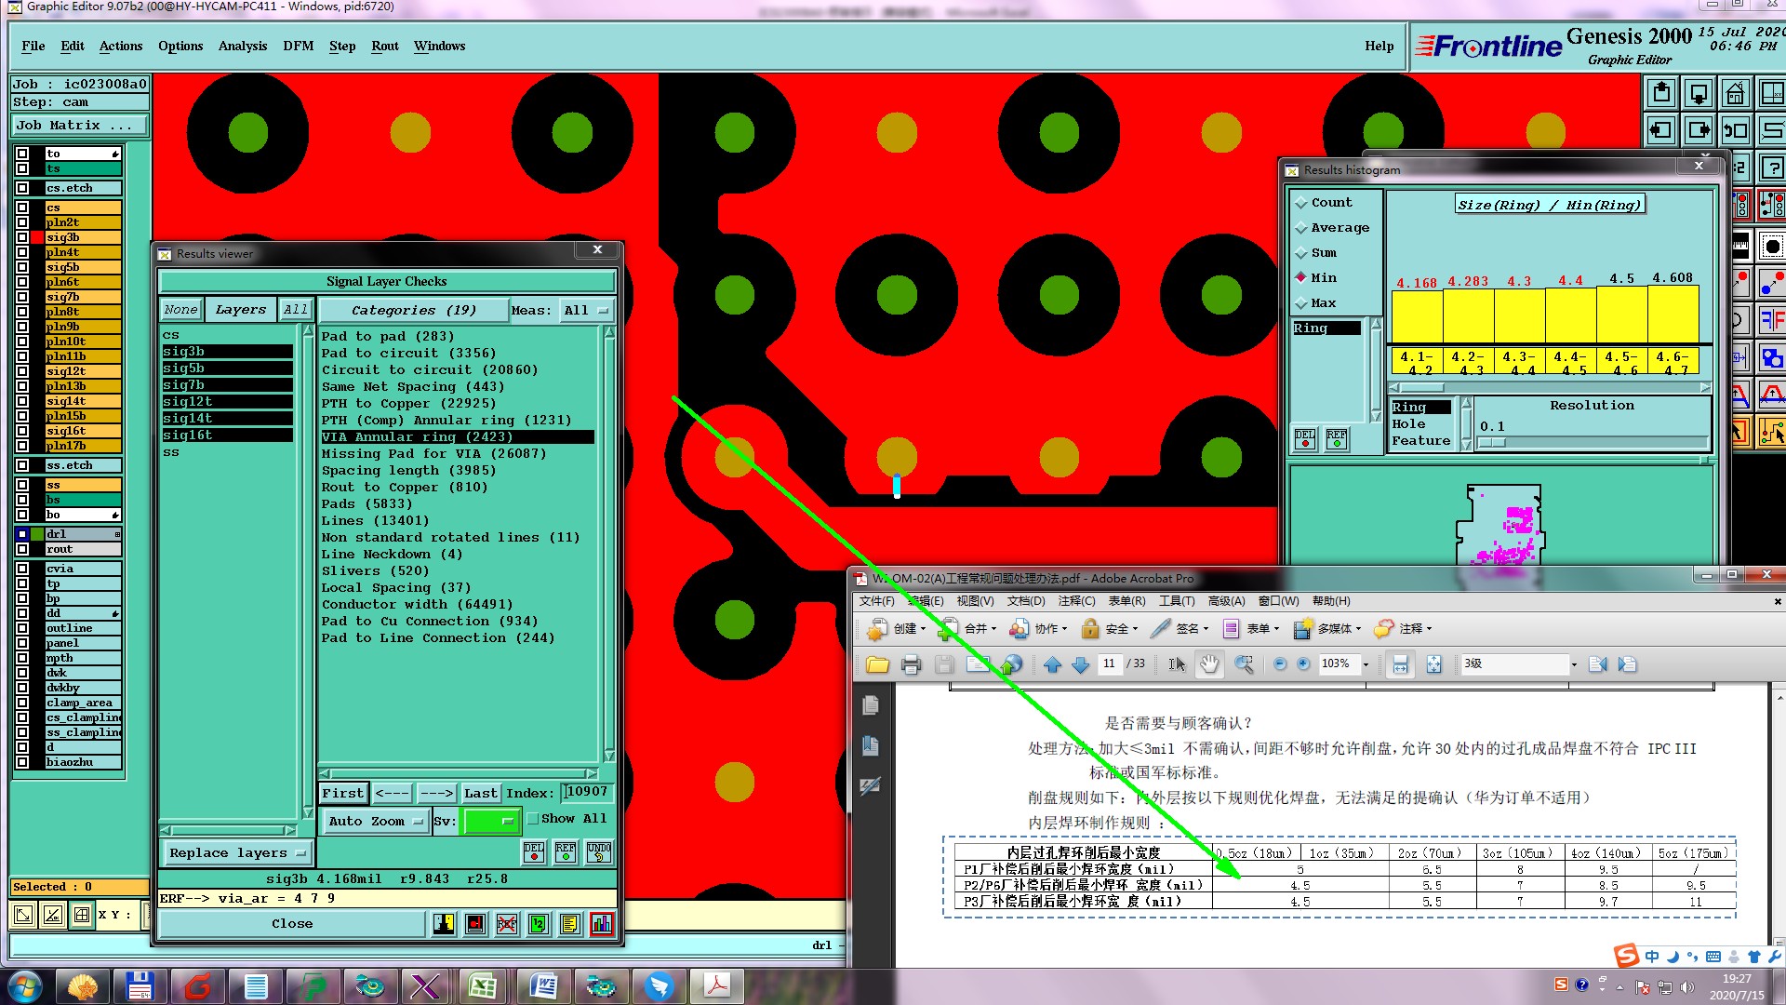Open the DFM menu
This screenshot has width=1786, height=1005.
298,46
